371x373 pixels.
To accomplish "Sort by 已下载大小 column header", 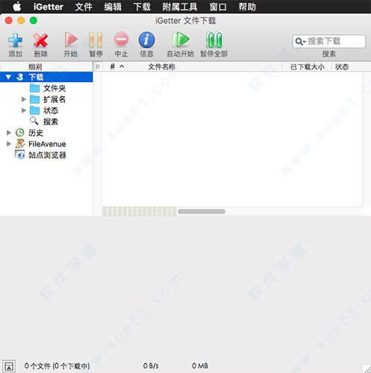I will [x=308, y=66].
